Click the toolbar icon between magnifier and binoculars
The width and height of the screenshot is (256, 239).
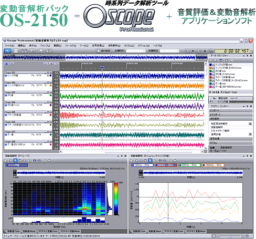pos(41,51)
